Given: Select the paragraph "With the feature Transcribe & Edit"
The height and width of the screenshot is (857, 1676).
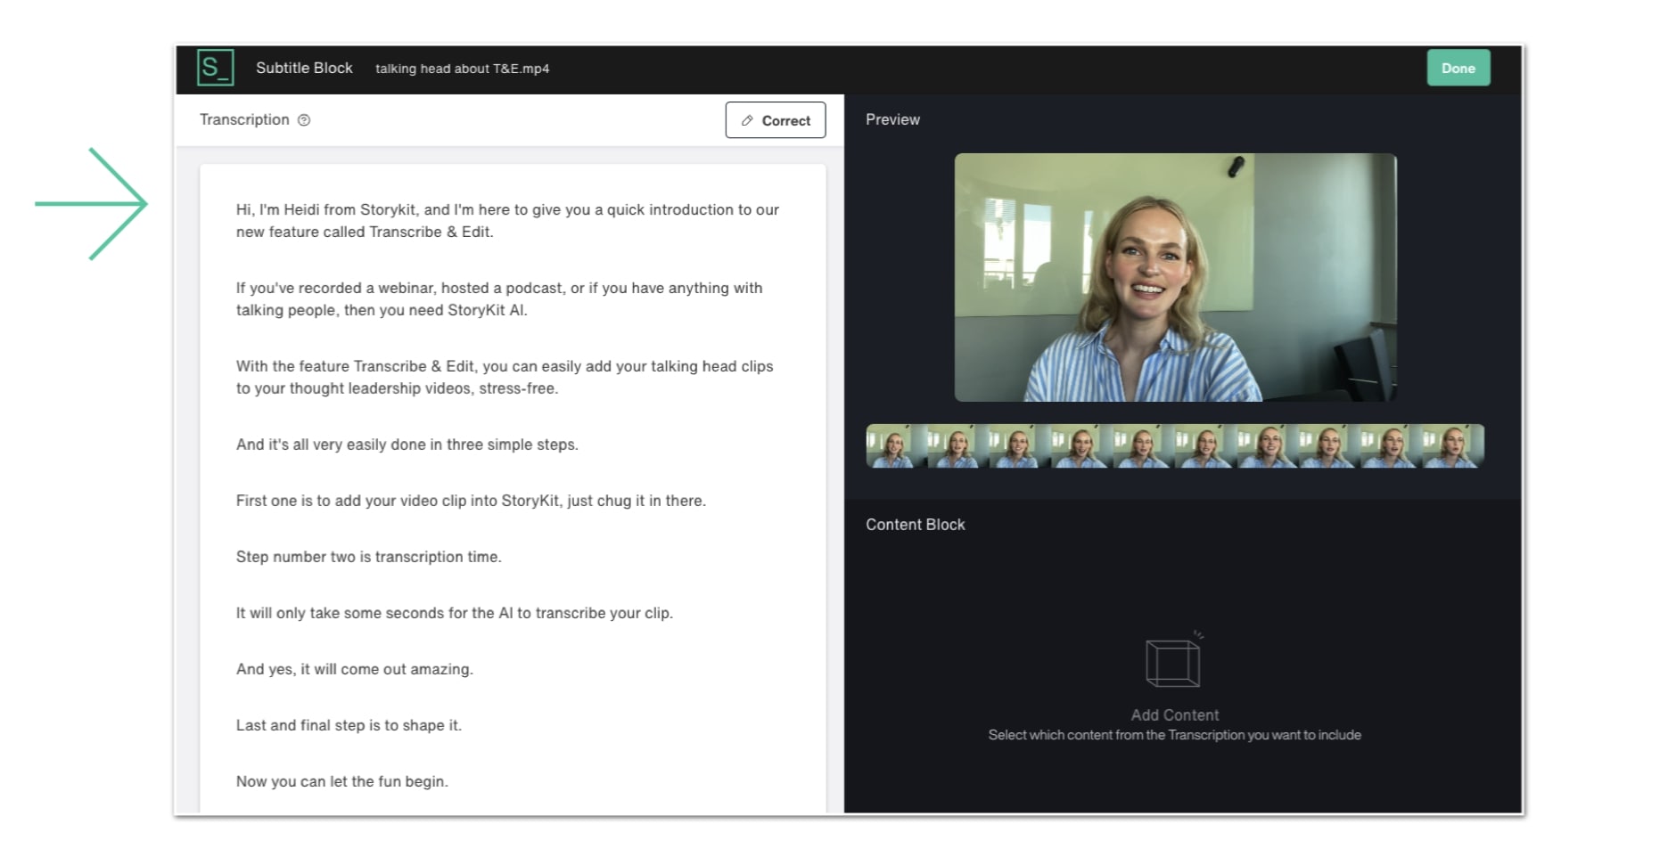Looking at the screenshot, I should (505, 378).
